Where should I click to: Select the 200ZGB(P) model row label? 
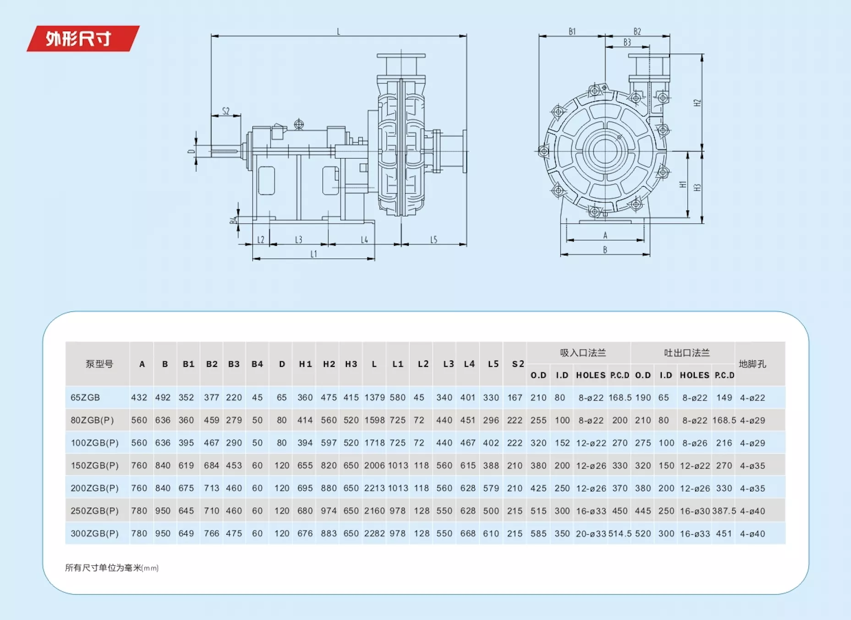[x=94, y=488]
